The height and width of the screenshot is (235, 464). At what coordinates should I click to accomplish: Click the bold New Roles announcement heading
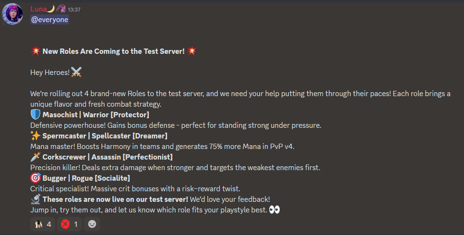(x=113, y=51)
